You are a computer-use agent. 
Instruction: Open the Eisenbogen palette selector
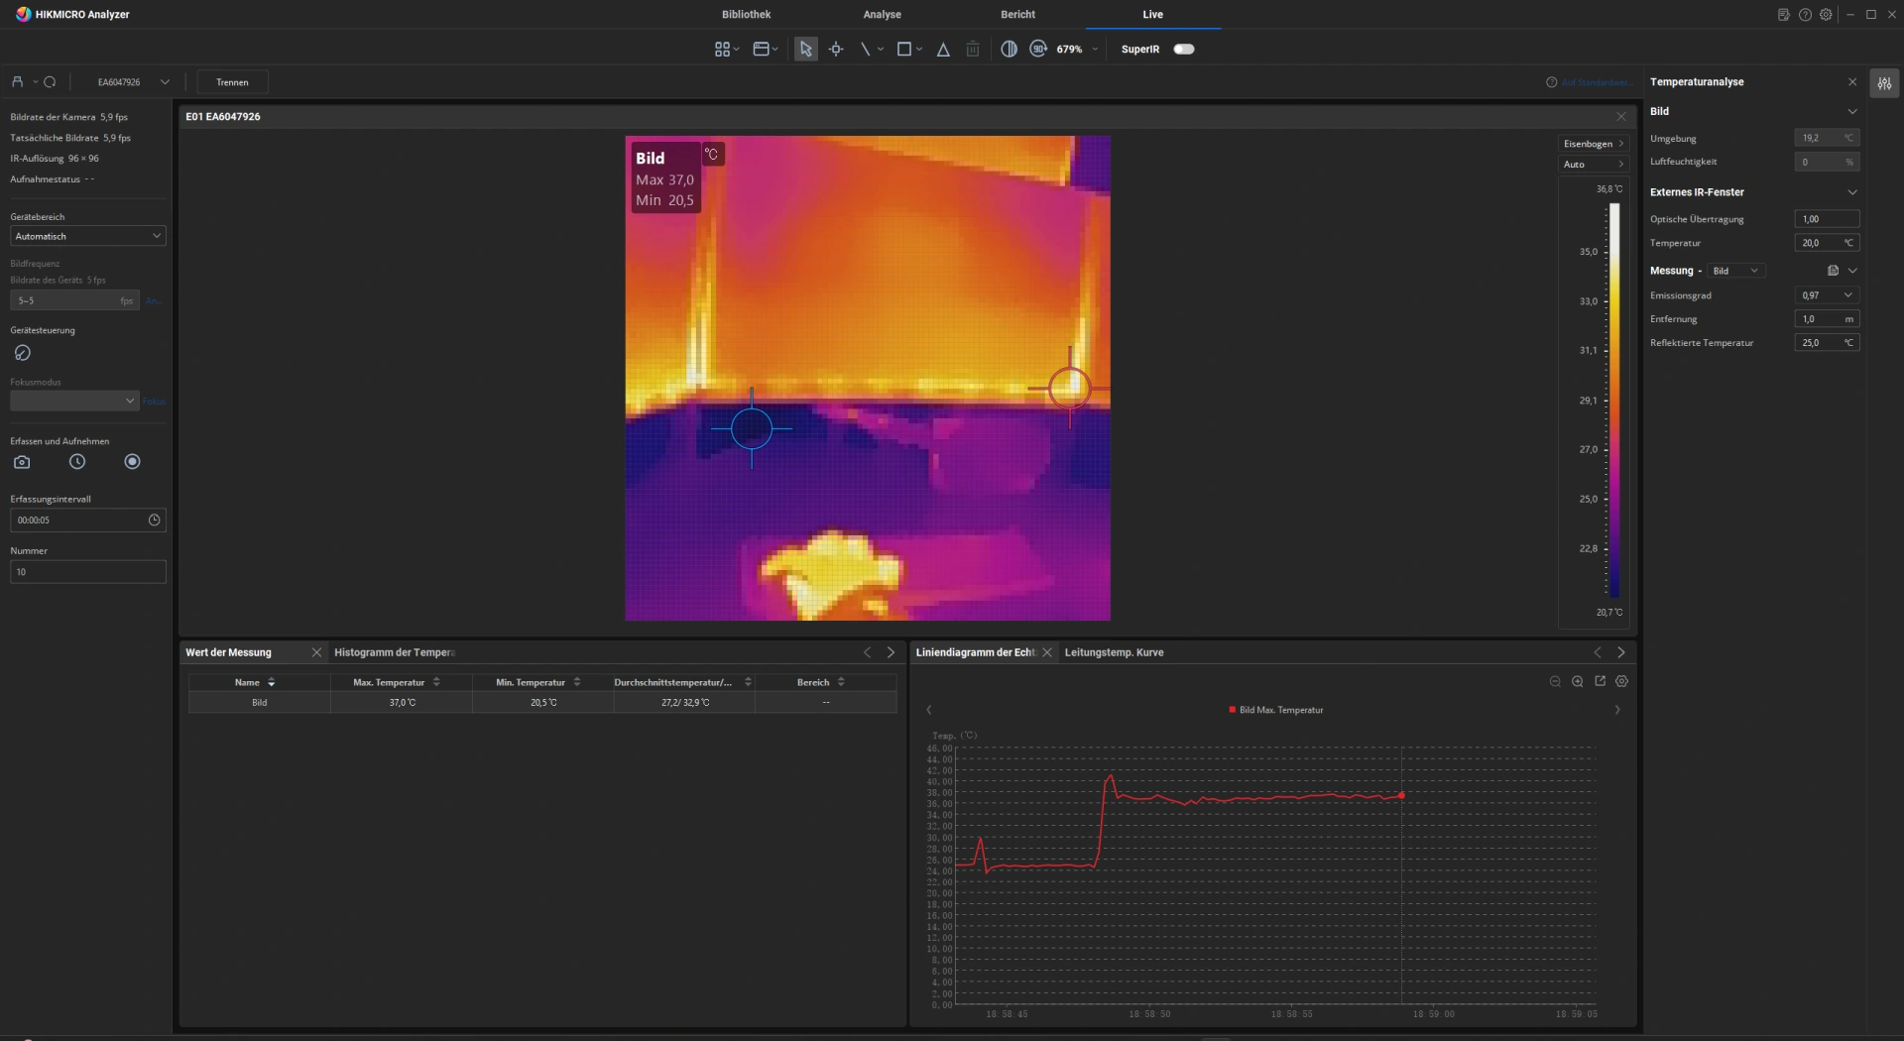tap(1593, 144)
